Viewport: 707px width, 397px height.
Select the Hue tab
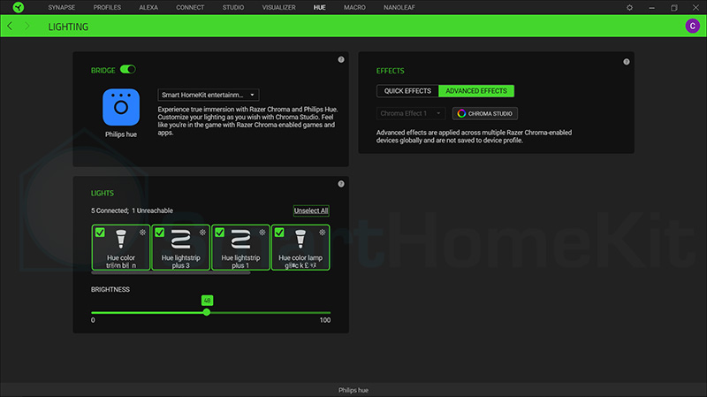[319, 7]
